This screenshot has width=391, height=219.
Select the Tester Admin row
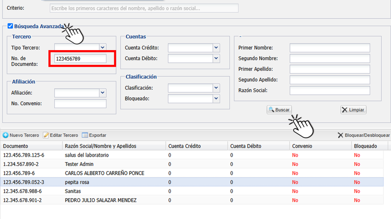(192, 164)
